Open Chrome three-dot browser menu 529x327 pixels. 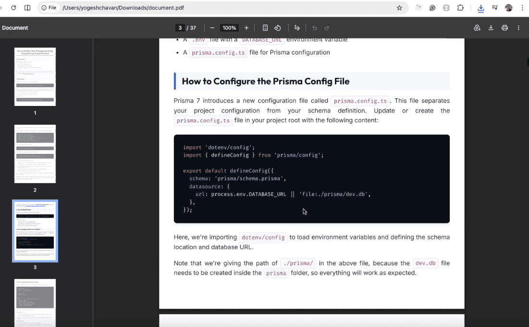pos(522,8)
